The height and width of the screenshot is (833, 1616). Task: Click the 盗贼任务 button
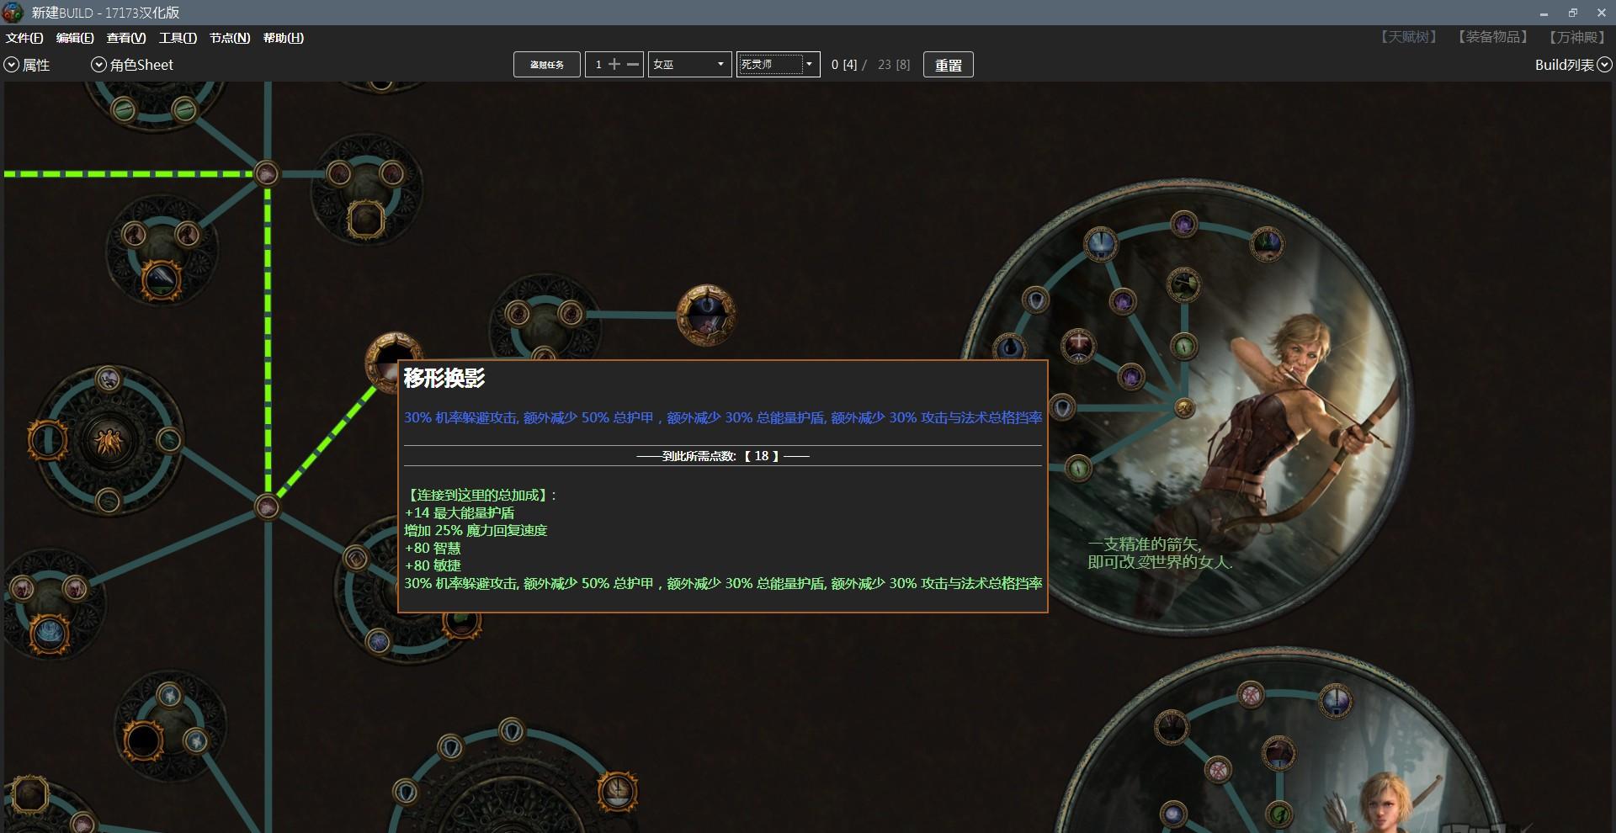point(547,65)
